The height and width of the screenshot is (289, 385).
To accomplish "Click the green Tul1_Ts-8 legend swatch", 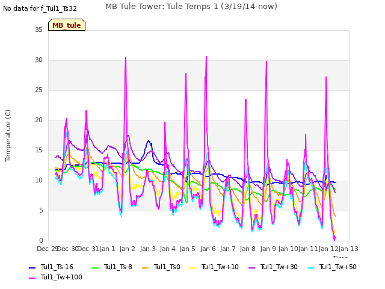I will (95, 267).
